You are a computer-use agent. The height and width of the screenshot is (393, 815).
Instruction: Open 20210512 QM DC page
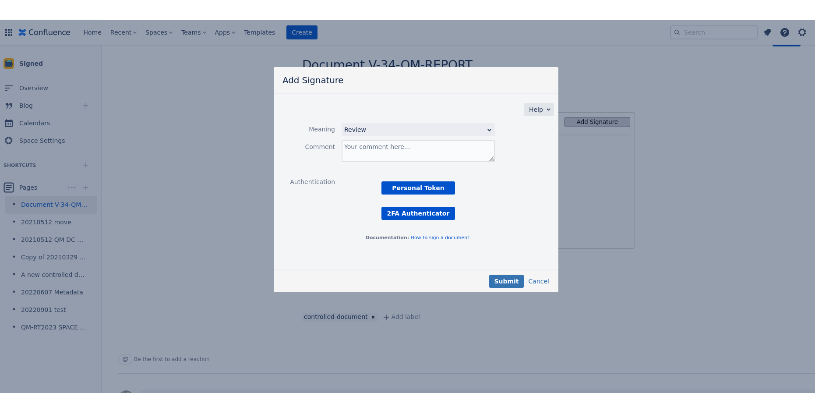[x=52, y=240]
